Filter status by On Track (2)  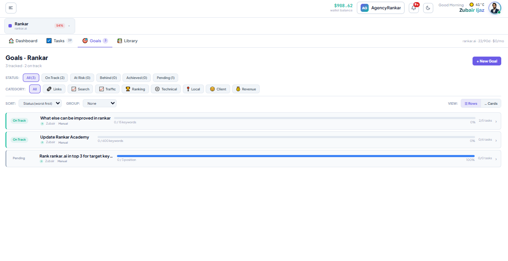(x=55, y=78)
